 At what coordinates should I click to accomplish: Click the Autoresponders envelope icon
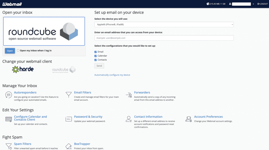pos(9,95)
